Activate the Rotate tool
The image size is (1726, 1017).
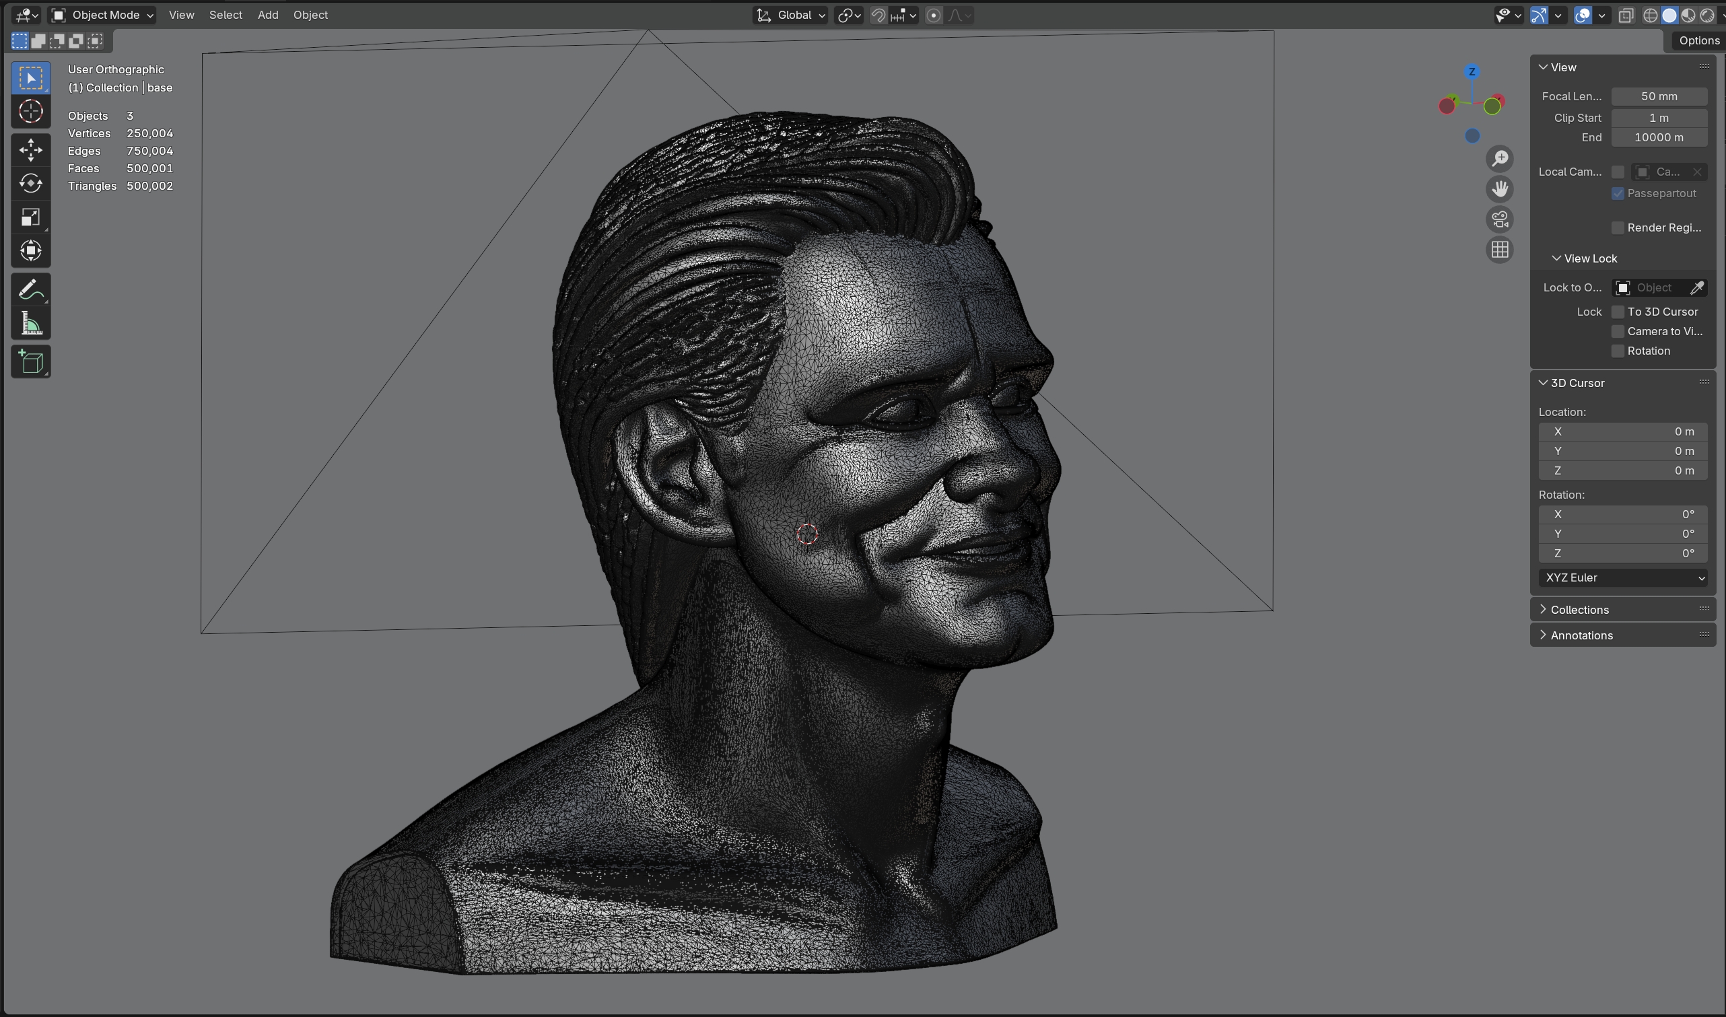pos(31,184)
